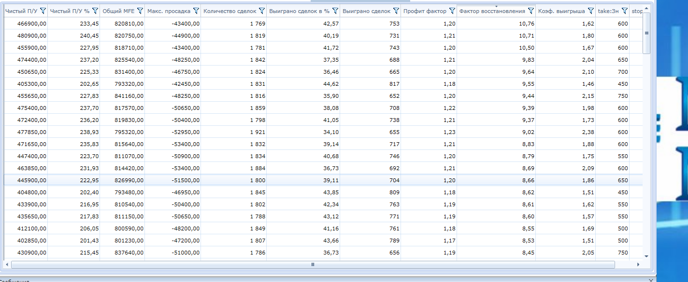Viewport: 688px width, 282px height.
Task: Open filter for Чистый П/У column
Action: click(x=43, y=11)
